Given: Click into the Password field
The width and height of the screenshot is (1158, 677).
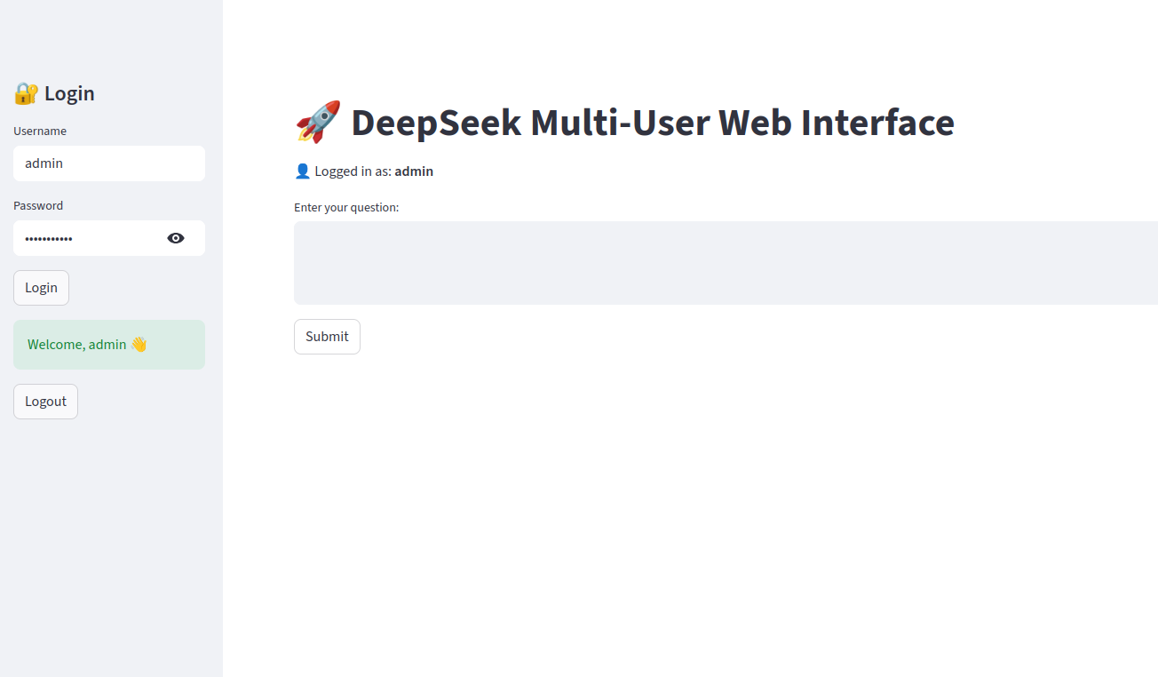Looking at the screenshot, I should point(89,238).
